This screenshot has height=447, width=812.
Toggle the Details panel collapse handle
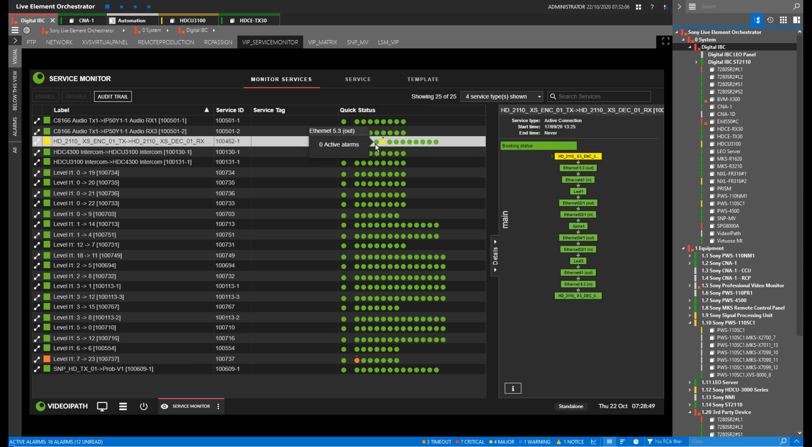(x=495, y=256)
